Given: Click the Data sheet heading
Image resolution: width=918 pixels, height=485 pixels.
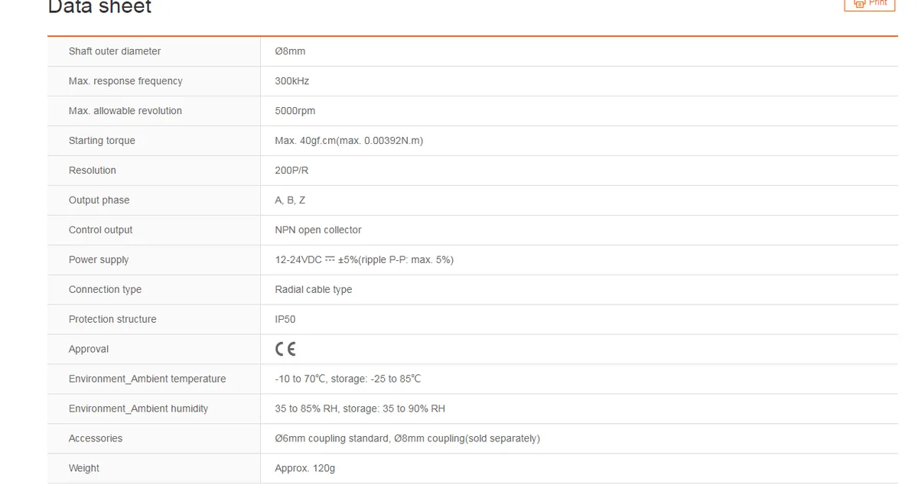Looking at the screenshot, I should coord(99,7).
